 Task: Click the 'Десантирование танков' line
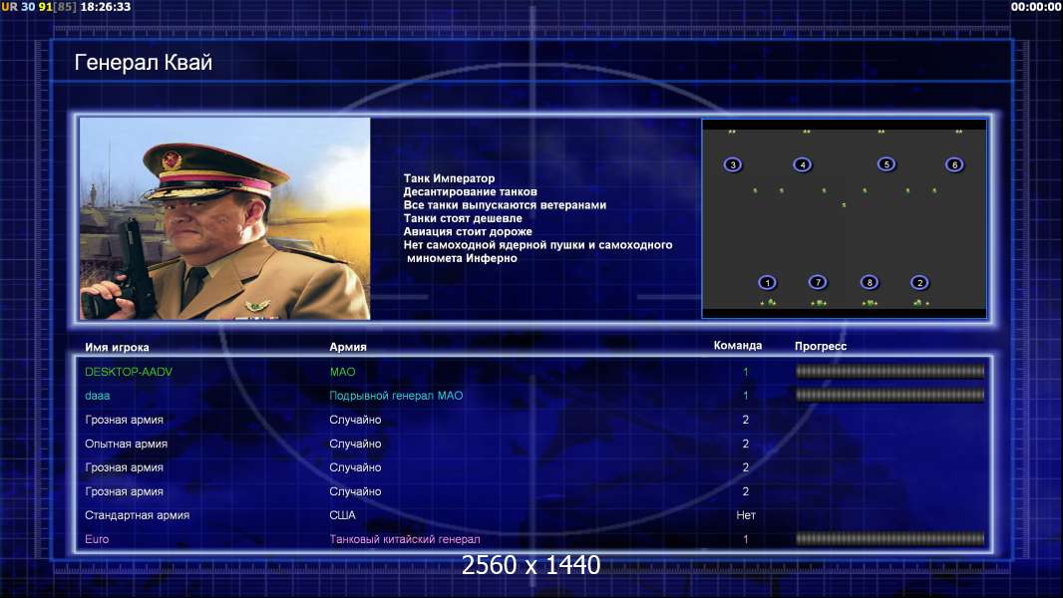pos(470,191)
